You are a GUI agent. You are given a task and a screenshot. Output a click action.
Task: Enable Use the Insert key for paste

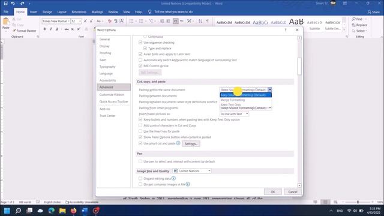point(140,131)
